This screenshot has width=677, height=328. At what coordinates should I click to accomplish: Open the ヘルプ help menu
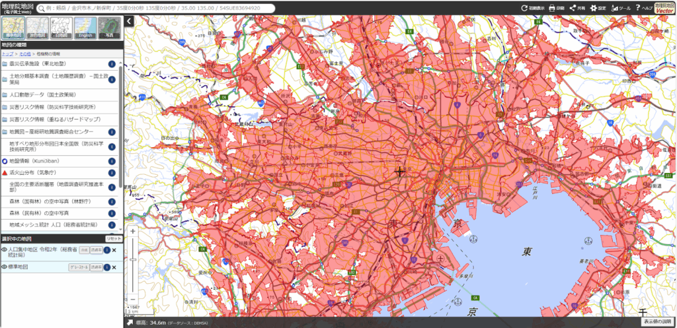coord(644,8)
